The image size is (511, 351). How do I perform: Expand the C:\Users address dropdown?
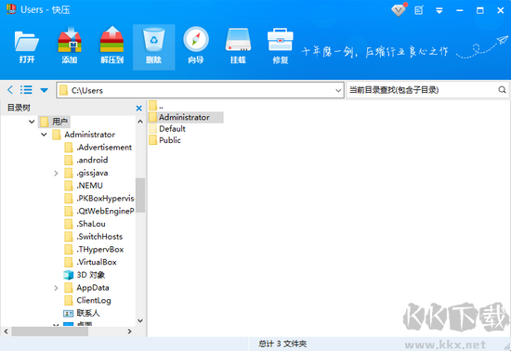tap(338, 90)
